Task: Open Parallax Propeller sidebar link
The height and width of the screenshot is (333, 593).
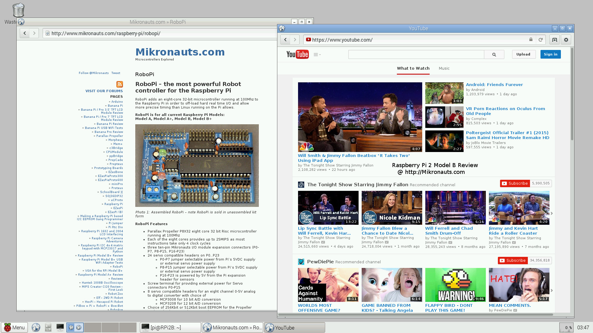Action: 109,136
